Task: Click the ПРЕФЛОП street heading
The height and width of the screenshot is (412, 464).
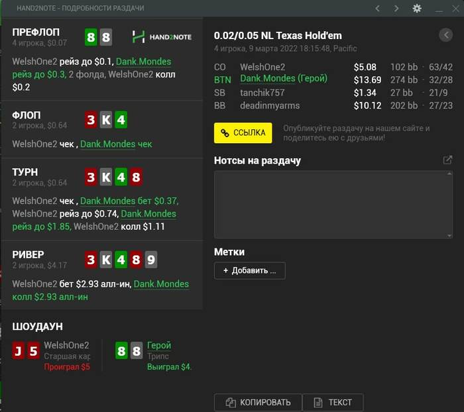Action: pos(36,32)
